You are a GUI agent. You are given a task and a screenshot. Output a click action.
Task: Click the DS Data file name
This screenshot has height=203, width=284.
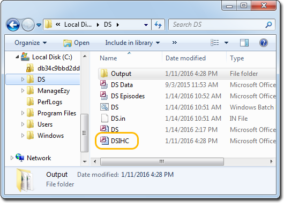point(122,85)
